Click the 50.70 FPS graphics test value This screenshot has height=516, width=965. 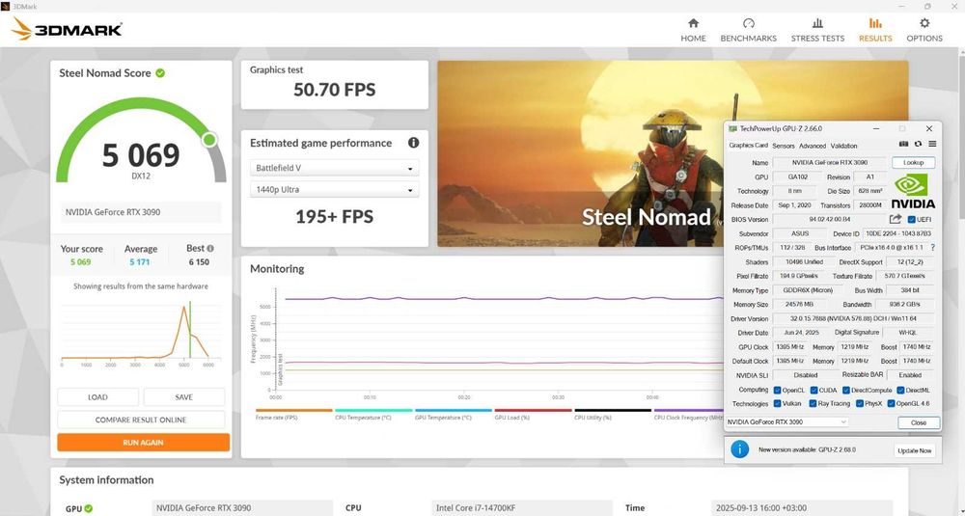(x=334, y=90)
